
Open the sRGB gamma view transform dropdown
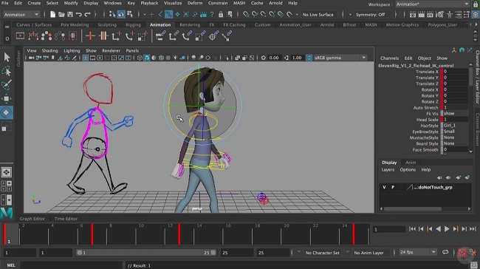pyautogui.click(x=340, y=58)
